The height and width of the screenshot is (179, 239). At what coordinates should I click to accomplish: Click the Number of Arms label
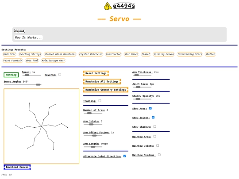click(94, 110)
